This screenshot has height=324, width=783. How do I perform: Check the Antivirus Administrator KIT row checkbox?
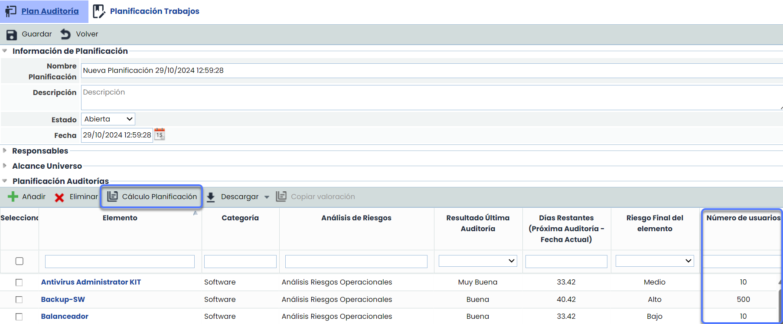(19, 282)
